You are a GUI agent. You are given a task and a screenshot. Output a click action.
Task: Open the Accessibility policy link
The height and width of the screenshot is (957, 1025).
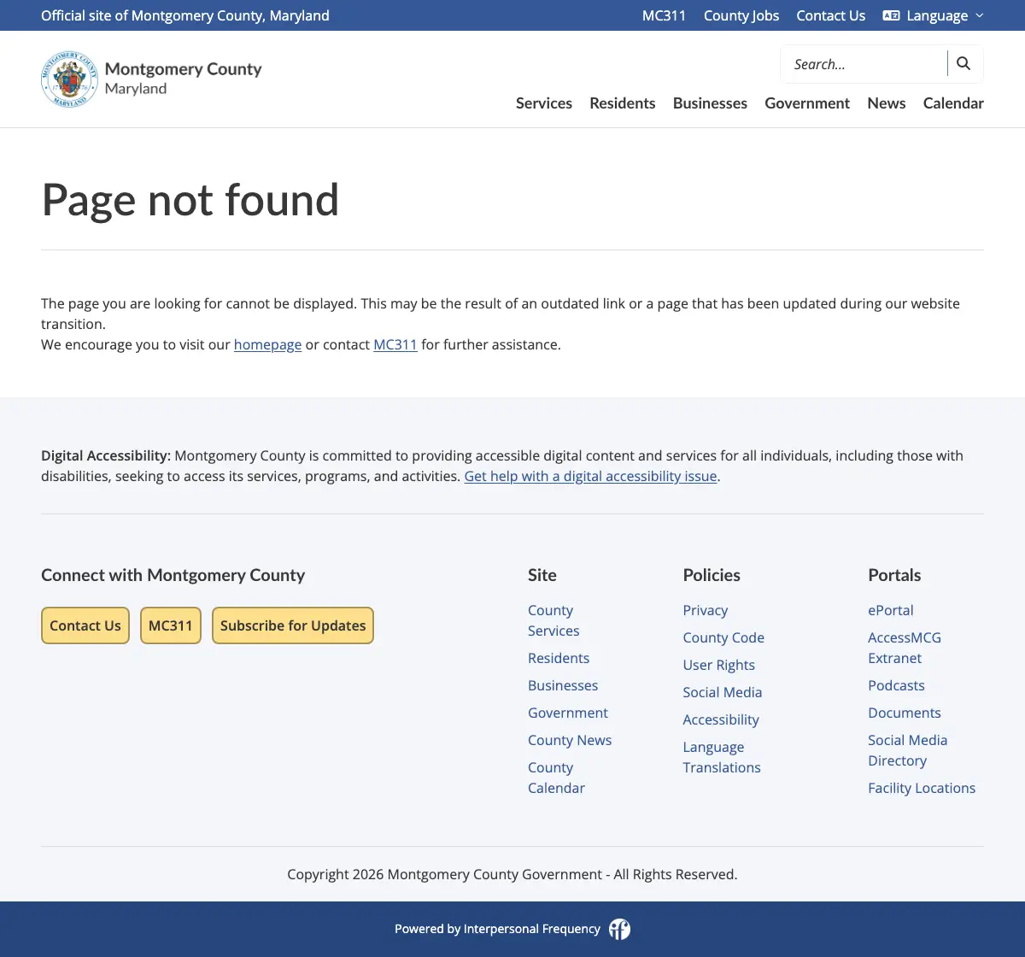pos(721,719)
